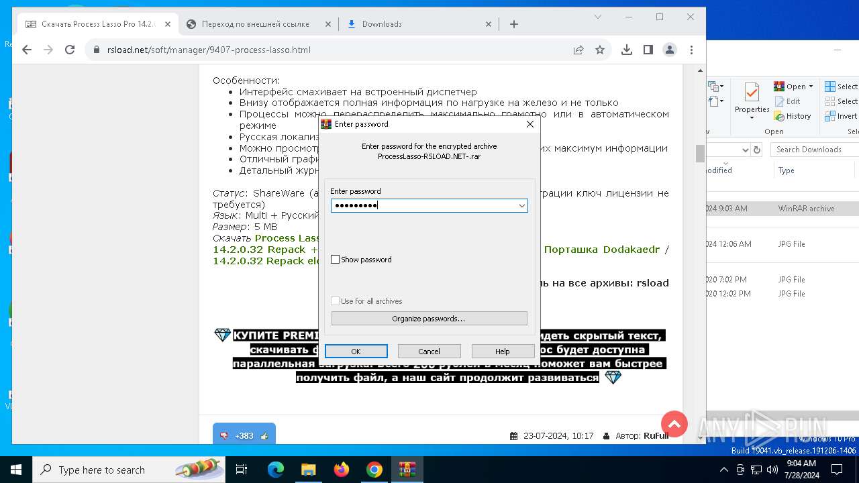This screenshot has height=483, width=859.
Task: Click the thumbs-down icon next to +383
Action: tap(223, 436)
